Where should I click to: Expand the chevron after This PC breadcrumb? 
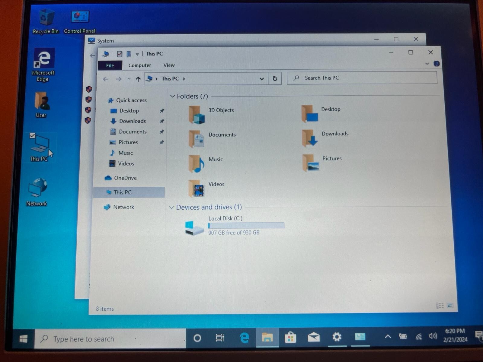coord(184,79)
